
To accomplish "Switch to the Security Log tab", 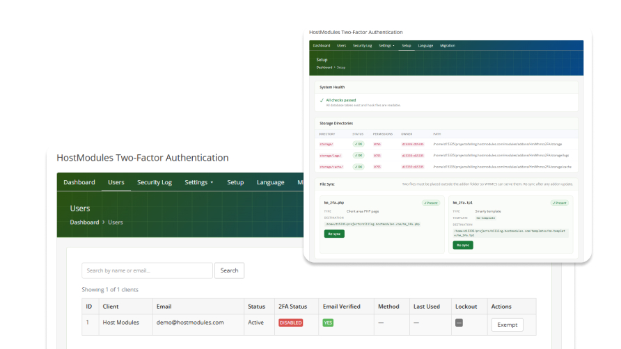I will (x=155, y=182).
